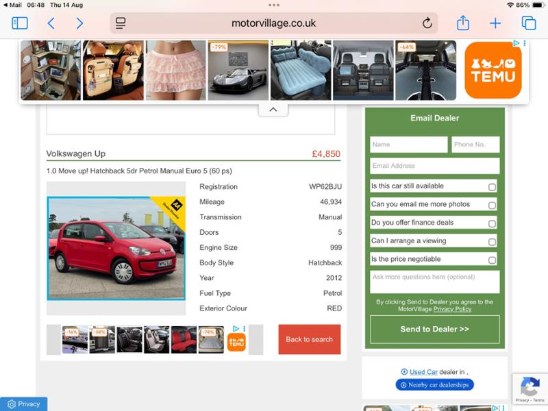Go forward with the right arrow
Viewport: 548px width, 411px height.
tap(79, 23)
